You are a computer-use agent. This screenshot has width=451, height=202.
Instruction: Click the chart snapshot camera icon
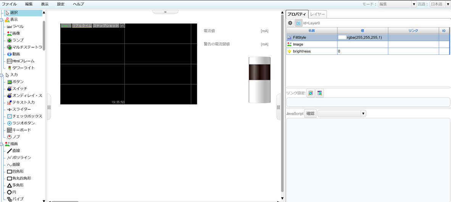122,26
